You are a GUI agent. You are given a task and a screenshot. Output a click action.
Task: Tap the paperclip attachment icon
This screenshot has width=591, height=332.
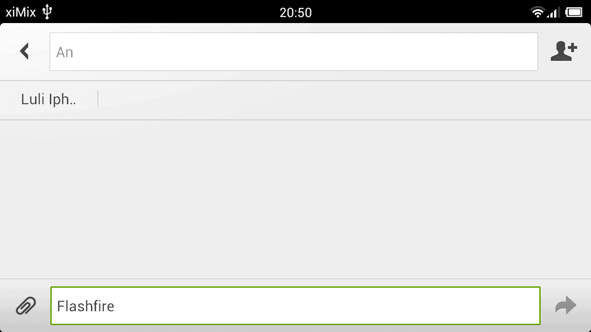click(26, 306)
